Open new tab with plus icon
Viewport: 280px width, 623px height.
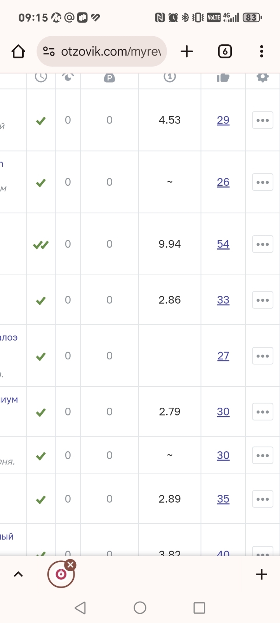187,51
